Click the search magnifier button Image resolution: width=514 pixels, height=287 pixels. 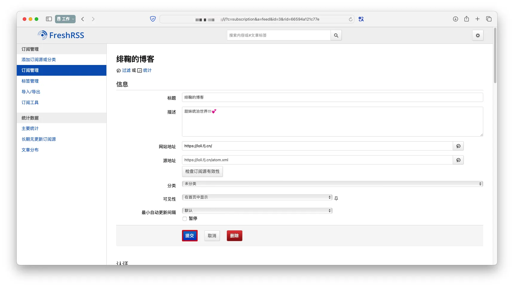(x=336, y=35)
